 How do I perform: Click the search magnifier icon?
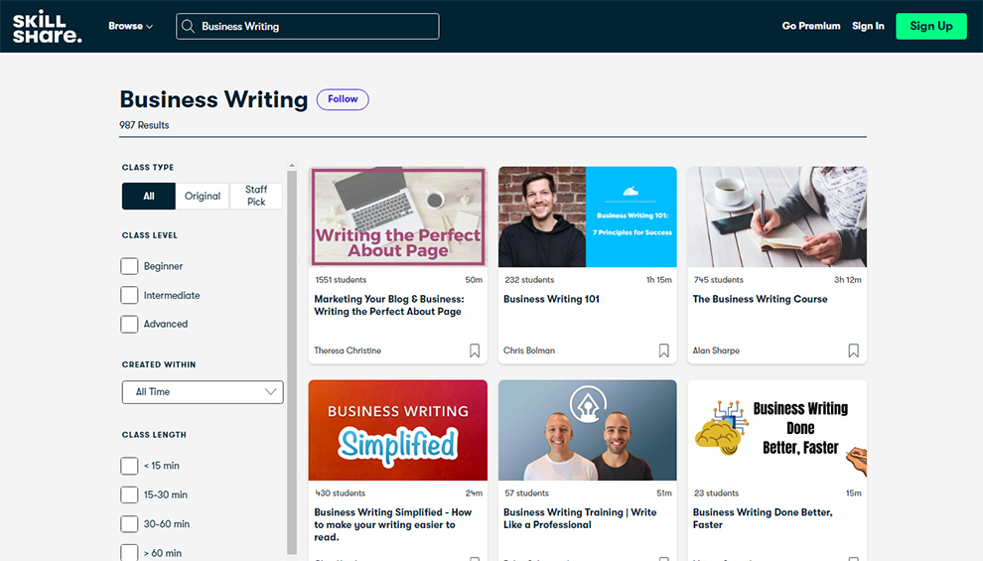[188, 27]
